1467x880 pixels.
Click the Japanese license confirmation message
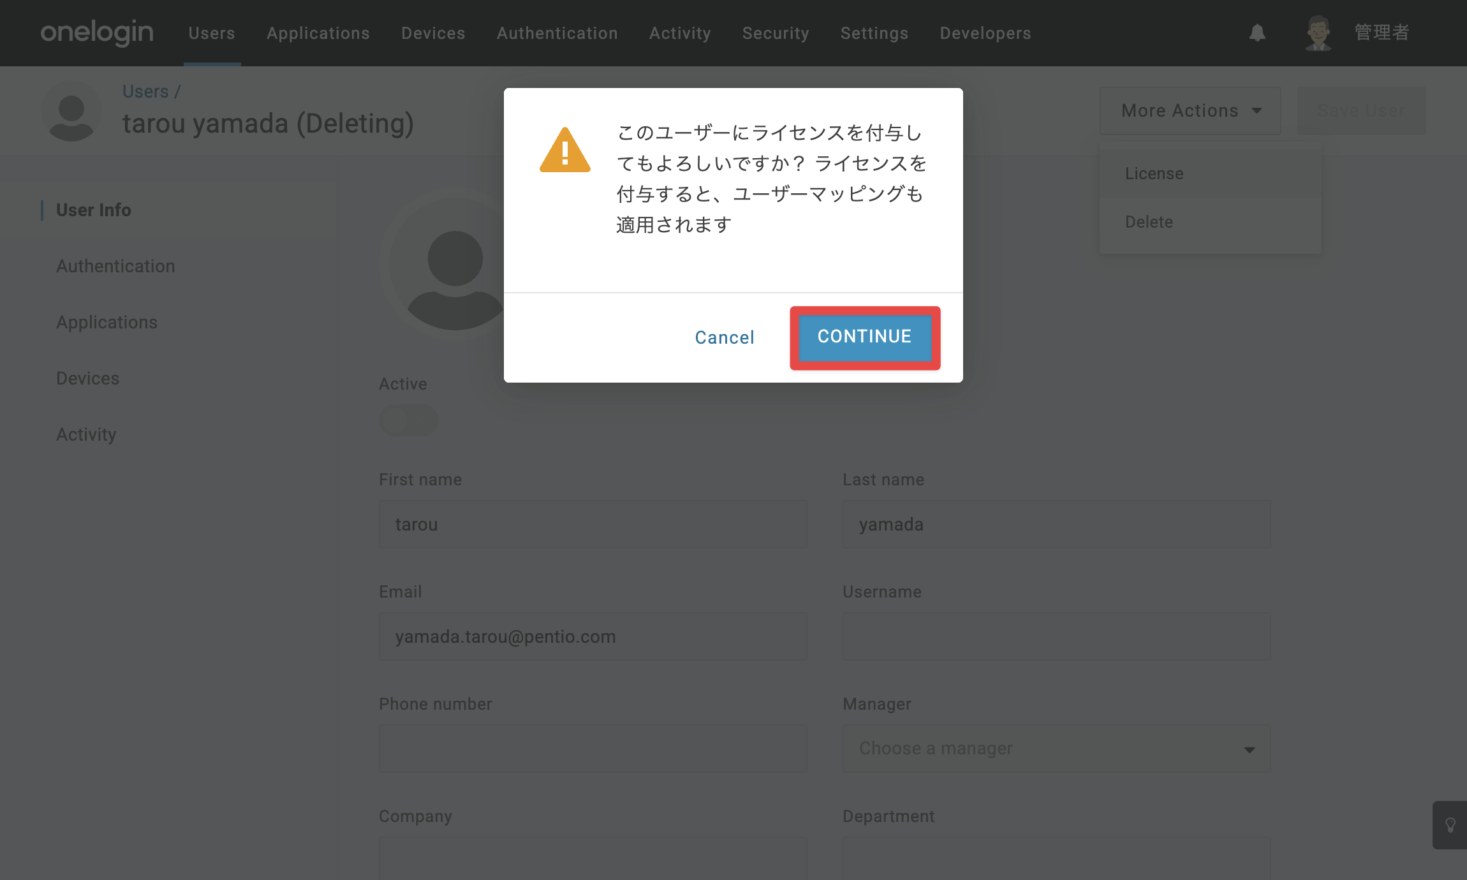click(x=770, y=179)
